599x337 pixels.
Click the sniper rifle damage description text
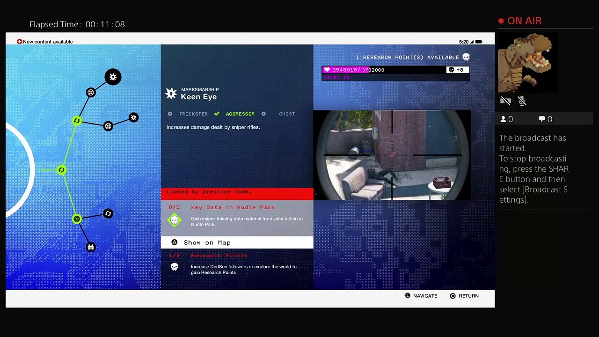click(213, 127)
